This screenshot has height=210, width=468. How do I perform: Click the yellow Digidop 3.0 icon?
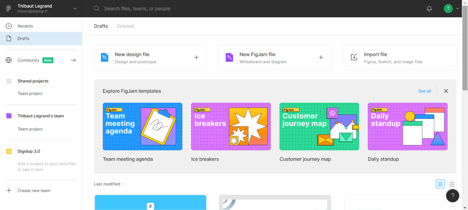click(x=9, y=151)
